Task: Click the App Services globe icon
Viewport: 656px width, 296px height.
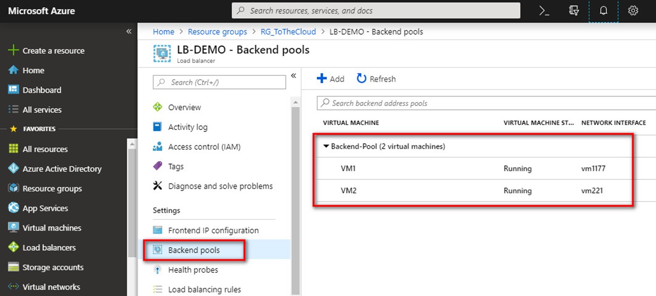Action: (13, 208)
